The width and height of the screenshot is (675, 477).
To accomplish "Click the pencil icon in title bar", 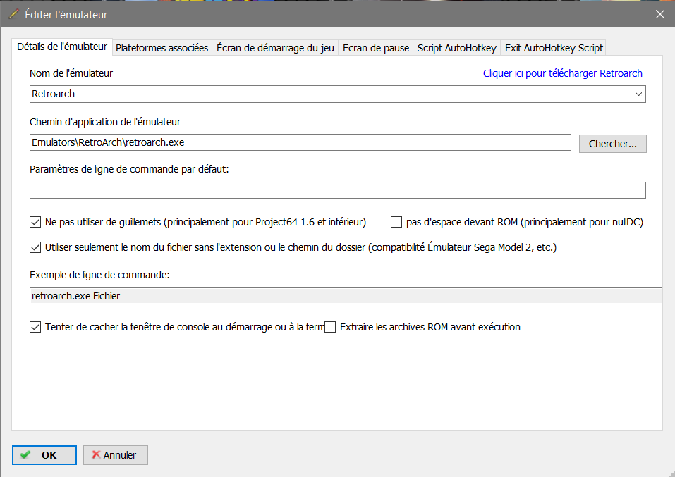I will click(x=14, y=14).
